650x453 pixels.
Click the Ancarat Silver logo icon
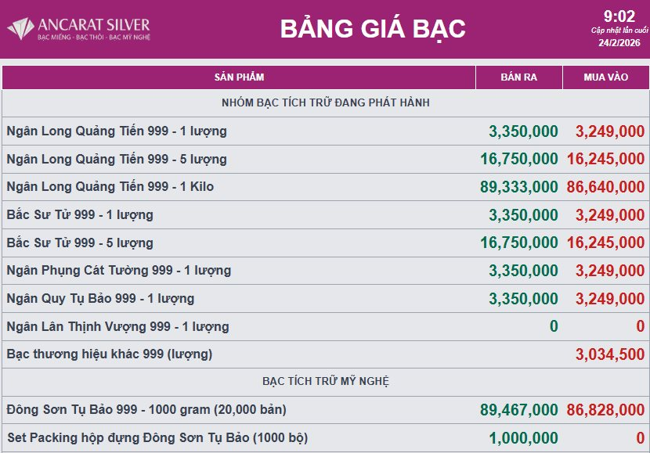coord(20,28)
